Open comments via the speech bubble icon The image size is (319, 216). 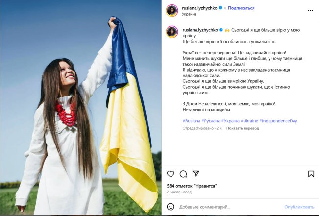click(x=183, y=174)
